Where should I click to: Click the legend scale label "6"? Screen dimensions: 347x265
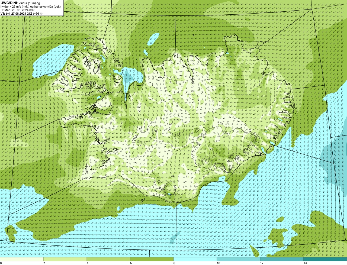[x=131, y=263]
